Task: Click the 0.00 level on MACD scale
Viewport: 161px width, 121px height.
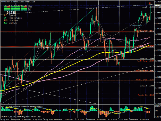Action: (156, 111)
